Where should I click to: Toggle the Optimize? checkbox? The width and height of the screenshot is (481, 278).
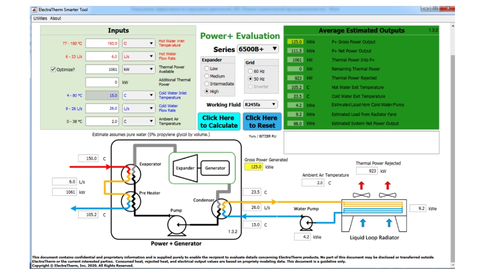(x=53, y=69)
